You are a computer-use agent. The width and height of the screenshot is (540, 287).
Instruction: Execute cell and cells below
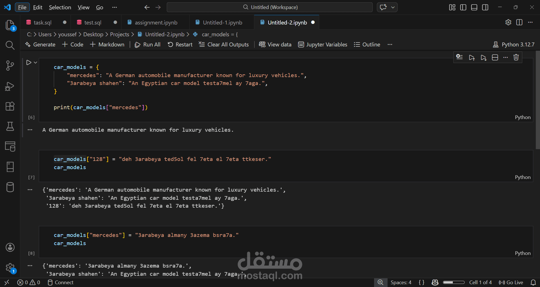point(483,57)
